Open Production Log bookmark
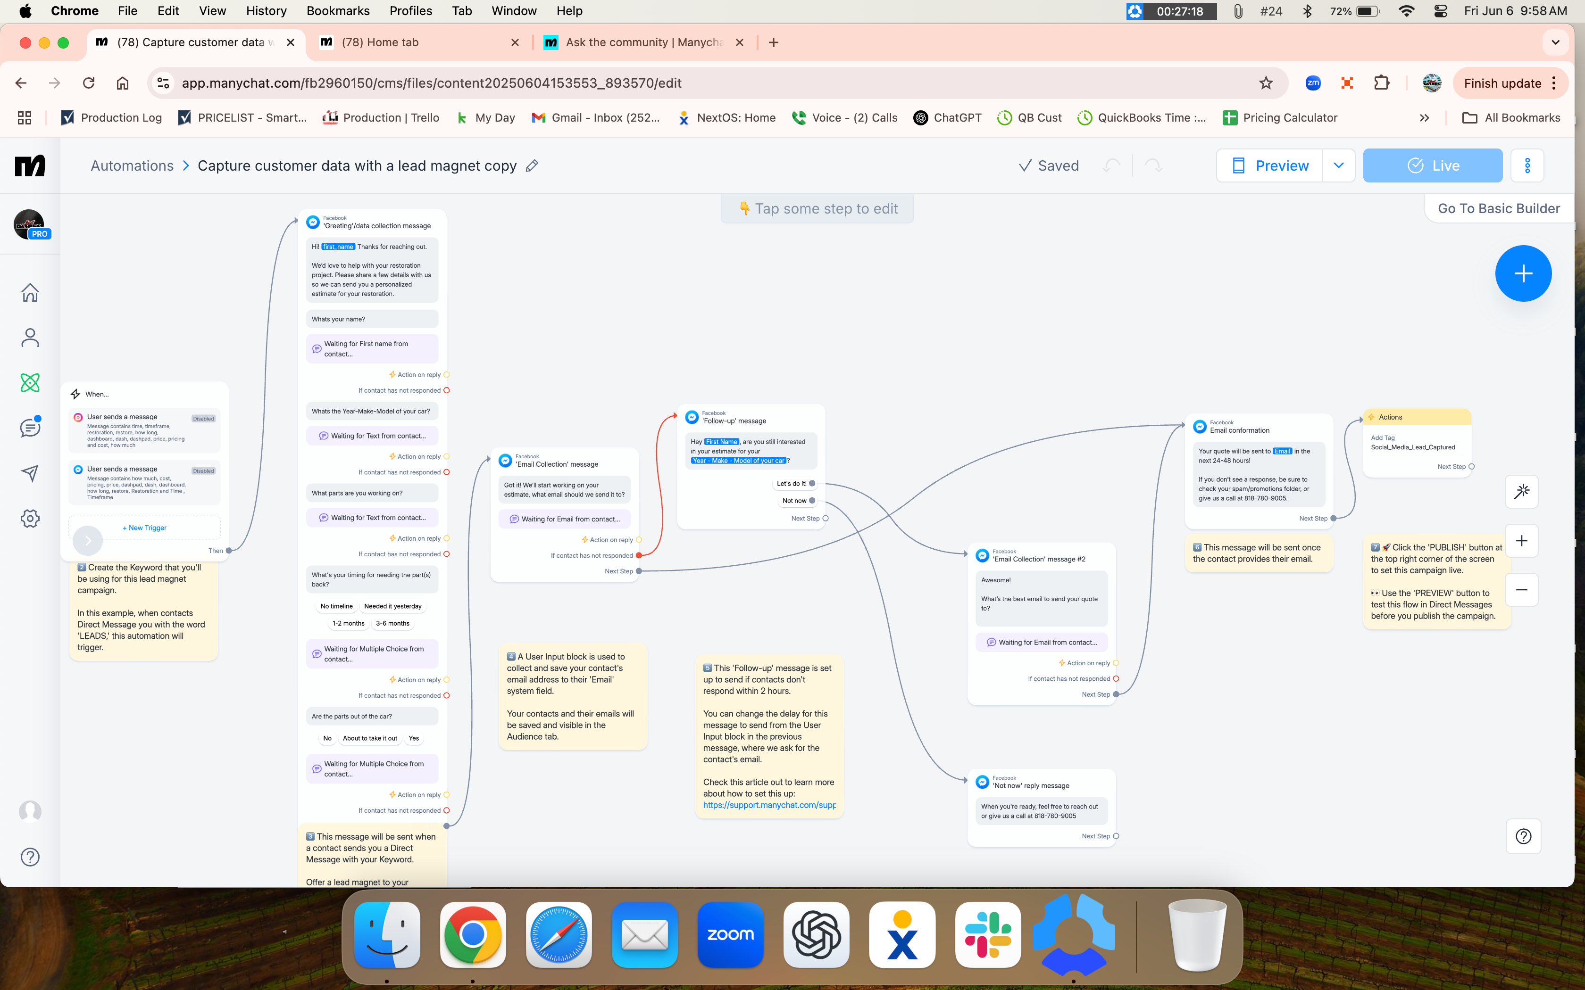The image size is (1585, 990). pyautogui.click(x=111, y=118)
